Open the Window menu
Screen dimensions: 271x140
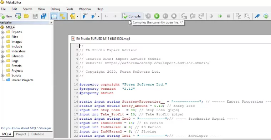[85, 9]
